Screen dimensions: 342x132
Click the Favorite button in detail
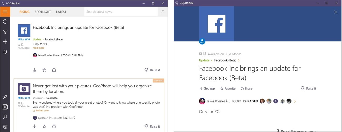click(x=228, y=88)
